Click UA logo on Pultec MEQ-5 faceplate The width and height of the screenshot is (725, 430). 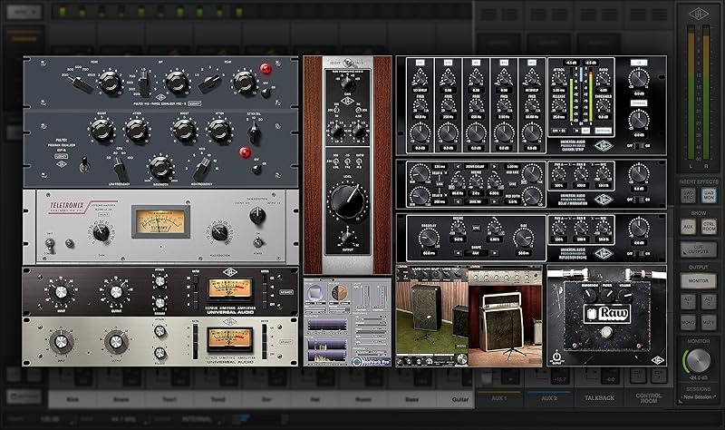[x=160, y=97]
